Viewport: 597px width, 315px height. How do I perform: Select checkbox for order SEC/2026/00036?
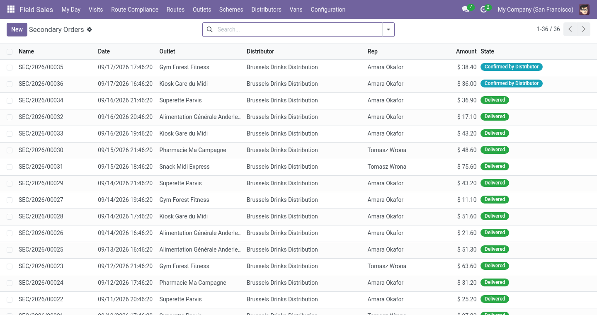coord(10,84)
